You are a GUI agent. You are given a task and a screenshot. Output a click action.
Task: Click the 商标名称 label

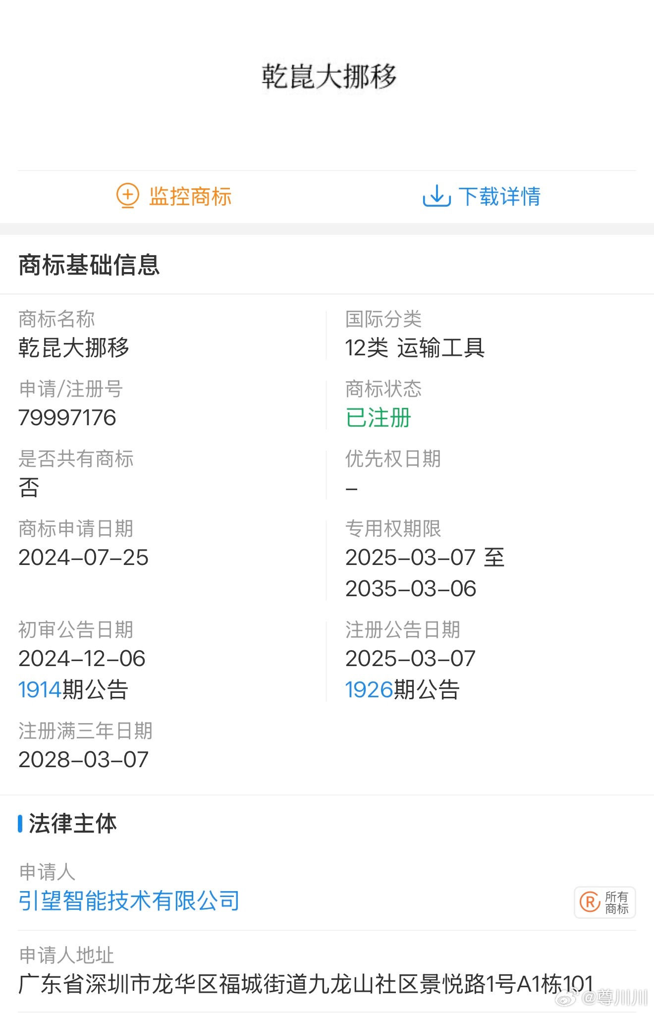click(56, 319)
